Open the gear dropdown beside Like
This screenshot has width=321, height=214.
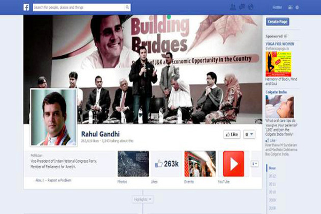click(x=249, y=134)
